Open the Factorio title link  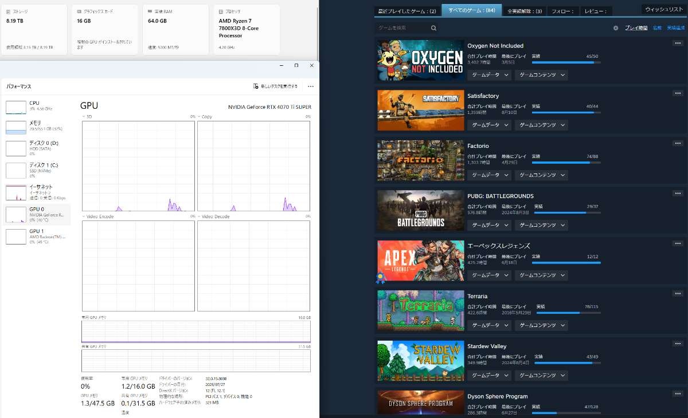478,146
